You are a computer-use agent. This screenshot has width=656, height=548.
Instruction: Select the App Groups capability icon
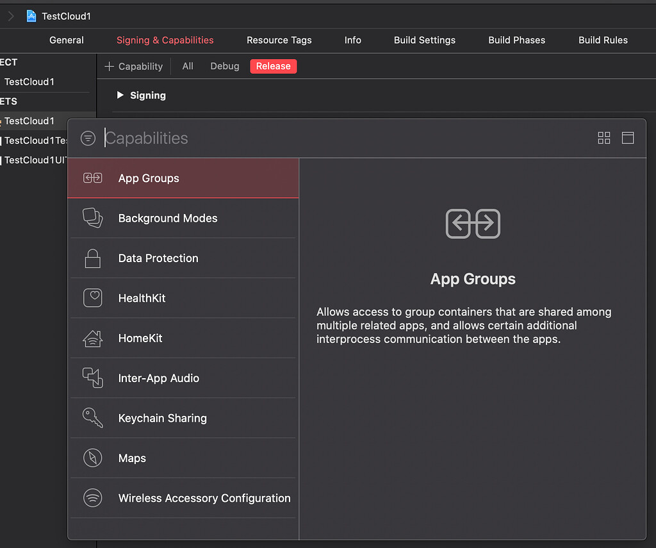coord(92,178)
